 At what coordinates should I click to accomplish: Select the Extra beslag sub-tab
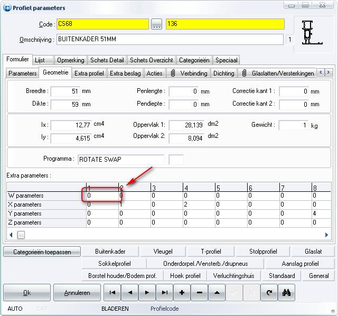tap(125, 73)
